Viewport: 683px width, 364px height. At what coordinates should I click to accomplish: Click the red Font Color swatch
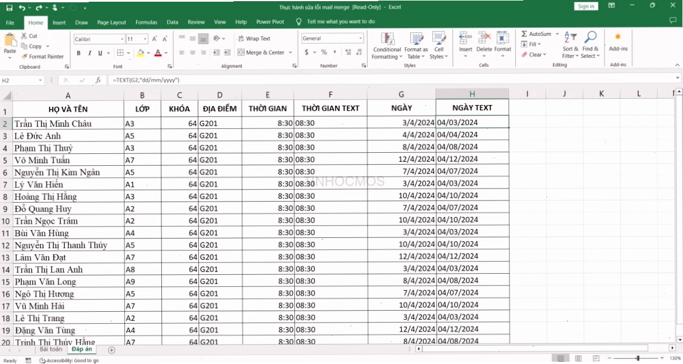coord(158,53)
